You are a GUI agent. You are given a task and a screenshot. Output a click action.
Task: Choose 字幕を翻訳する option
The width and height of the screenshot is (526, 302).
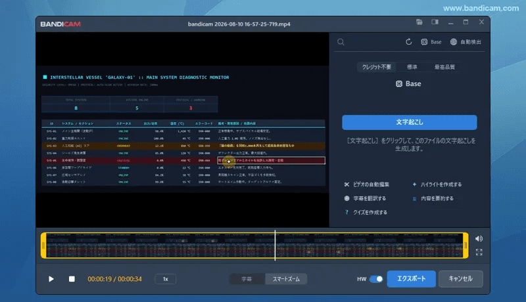366,198
